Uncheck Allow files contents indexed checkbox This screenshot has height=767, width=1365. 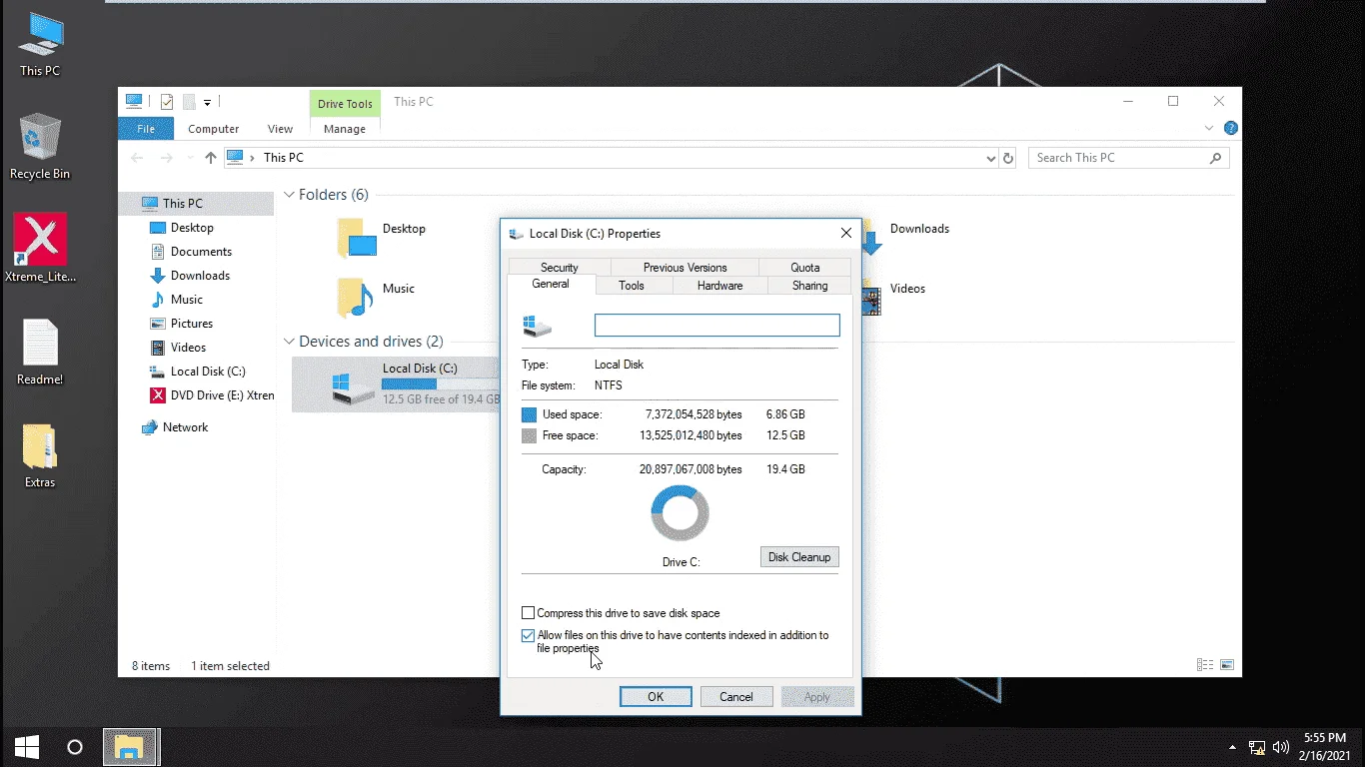[529, 635]
